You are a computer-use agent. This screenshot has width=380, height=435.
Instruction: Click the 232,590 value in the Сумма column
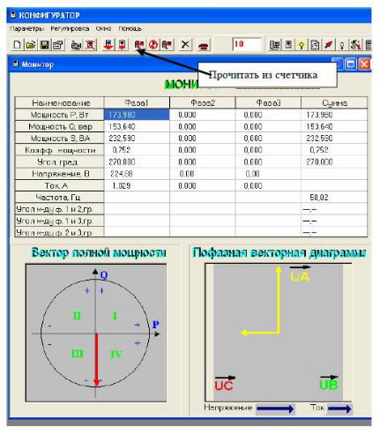[319, 139]
